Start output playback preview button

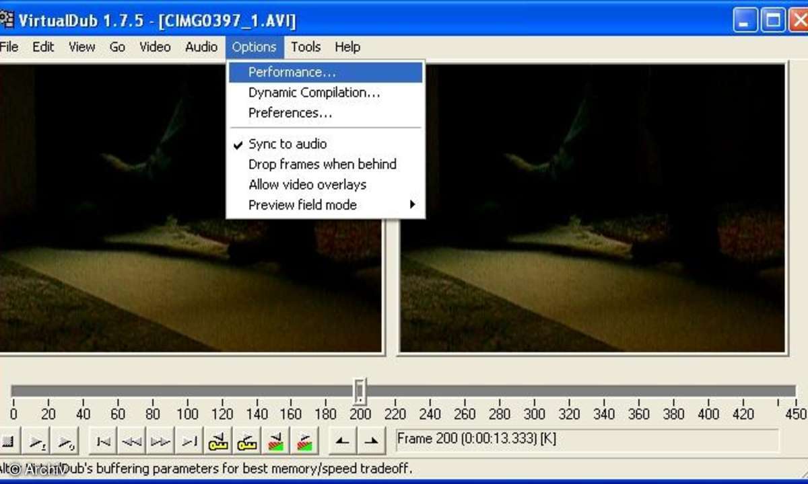point(65,442)
